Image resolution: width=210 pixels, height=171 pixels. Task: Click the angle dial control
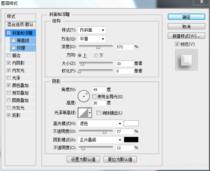click(x=84, y=96)
